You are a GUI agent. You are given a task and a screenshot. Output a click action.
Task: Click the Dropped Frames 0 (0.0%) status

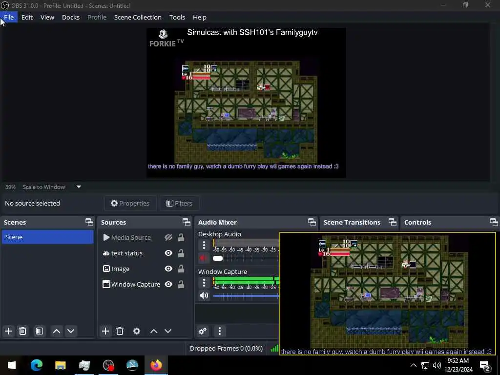[226, 348]
